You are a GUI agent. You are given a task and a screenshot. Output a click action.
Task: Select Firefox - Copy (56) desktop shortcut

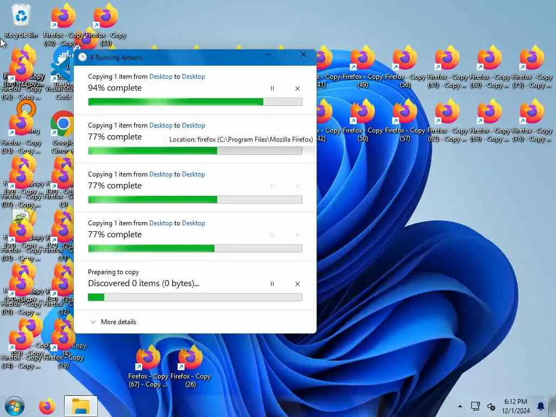[405, 67]
